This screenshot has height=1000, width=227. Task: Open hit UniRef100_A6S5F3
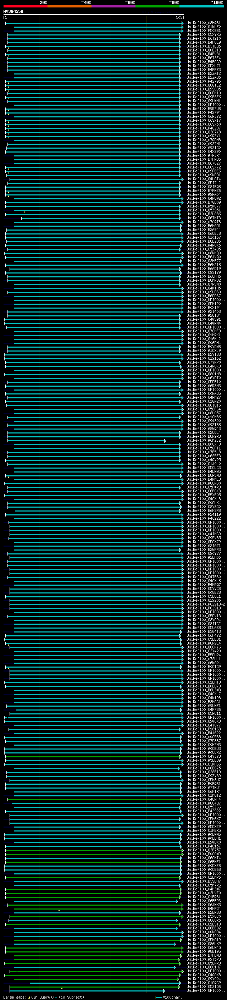click(204, 456)
